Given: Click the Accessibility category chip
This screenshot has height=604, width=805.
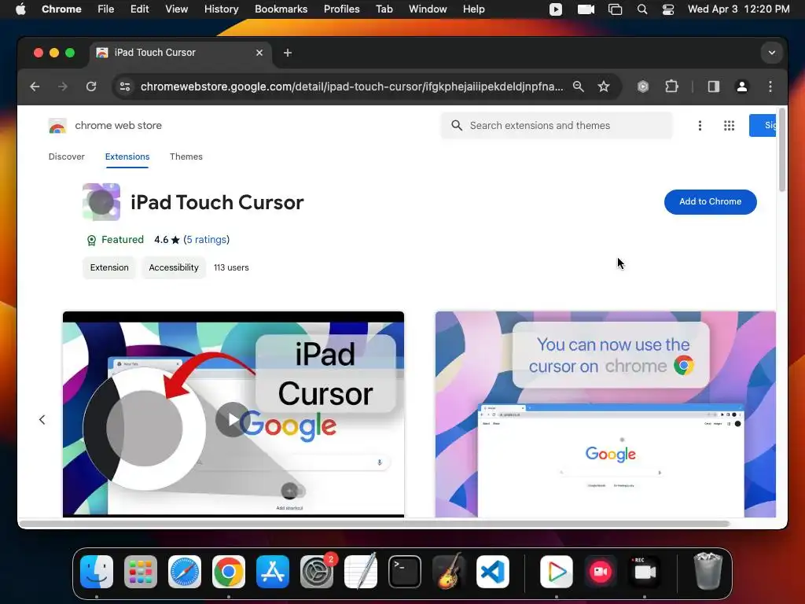Looking at the screenshot, I should [174, 267].
